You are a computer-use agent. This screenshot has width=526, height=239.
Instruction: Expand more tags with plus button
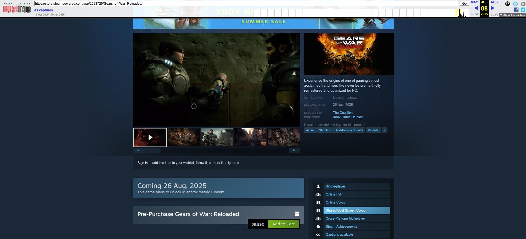pos(385,130)
